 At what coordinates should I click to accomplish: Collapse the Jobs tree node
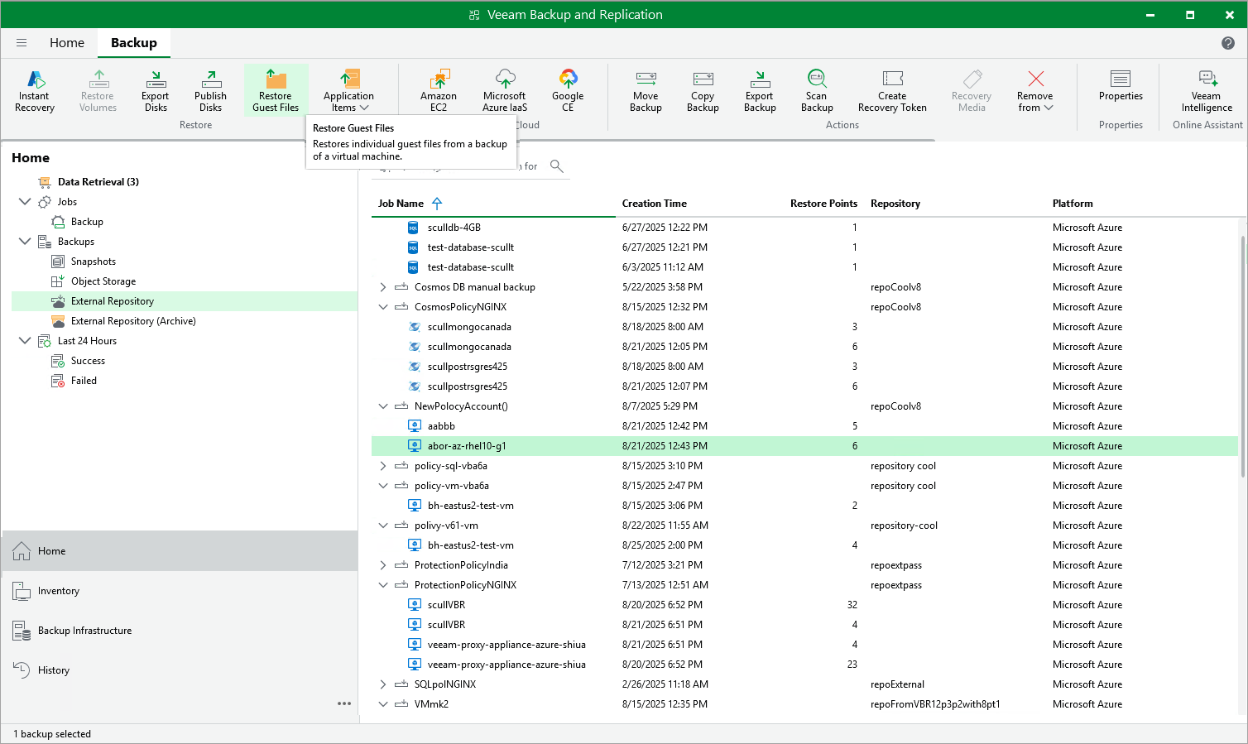25,202
